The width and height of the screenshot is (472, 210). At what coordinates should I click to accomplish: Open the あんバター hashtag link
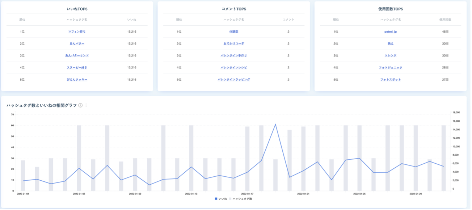click(x=77, y=43)
